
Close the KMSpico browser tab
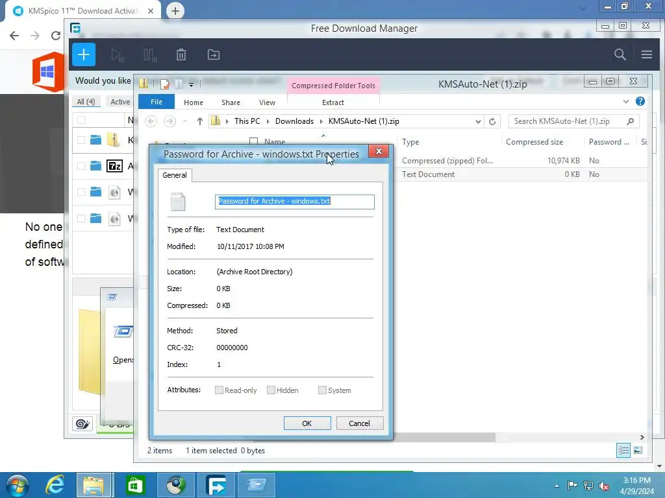[x=151, y=11]
